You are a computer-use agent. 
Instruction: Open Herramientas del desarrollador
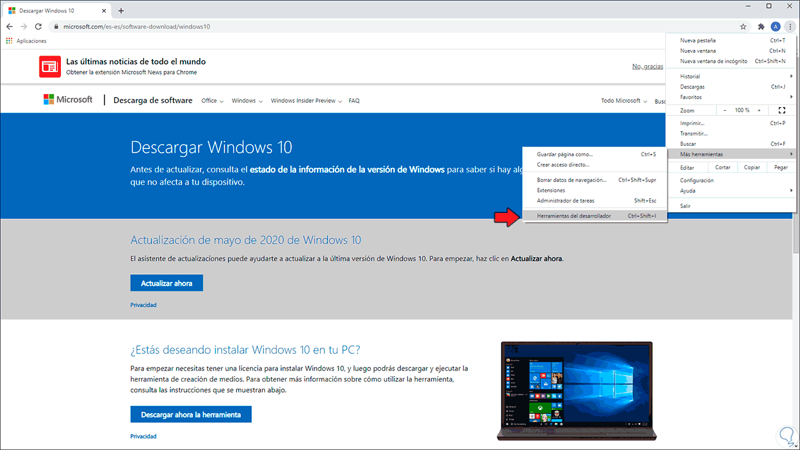point(594,216)
